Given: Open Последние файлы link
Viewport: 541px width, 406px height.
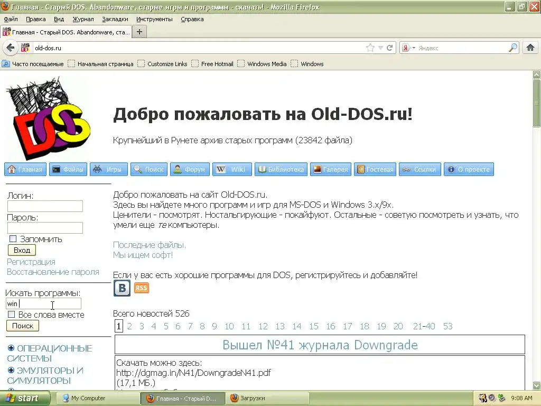Looking at the screenshot, I should 150,245.
